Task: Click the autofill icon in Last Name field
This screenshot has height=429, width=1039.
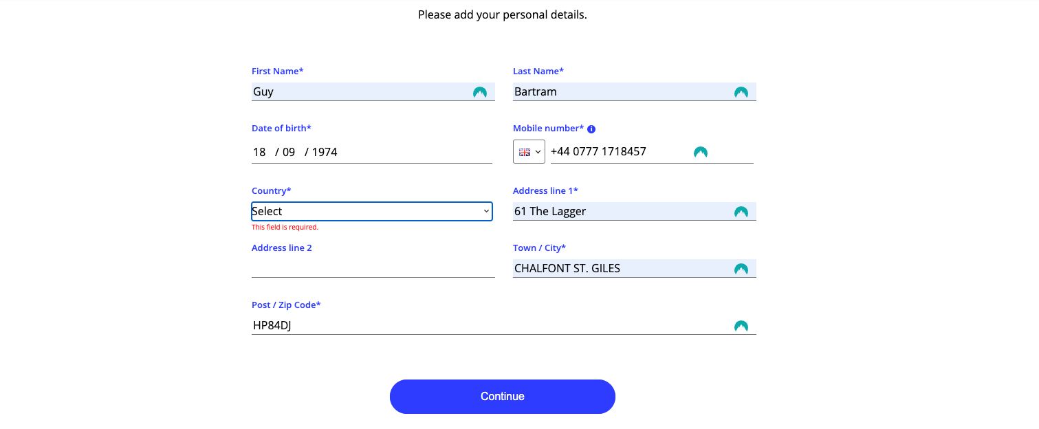Action: coord(741,92)
